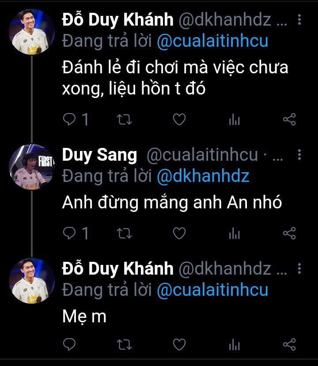Screen dimensions: 318x366
Task: Open the @dkhanhdz mention link in Duy Sang's reply
Action: click(x=203, y=177)
